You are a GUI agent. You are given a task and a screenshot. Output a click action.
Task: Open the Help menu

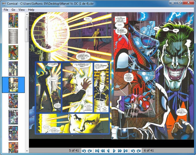[31, 10]
